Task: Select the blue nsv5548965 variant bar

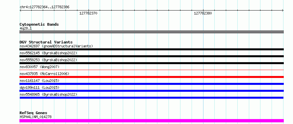Action: coord(151,98)
